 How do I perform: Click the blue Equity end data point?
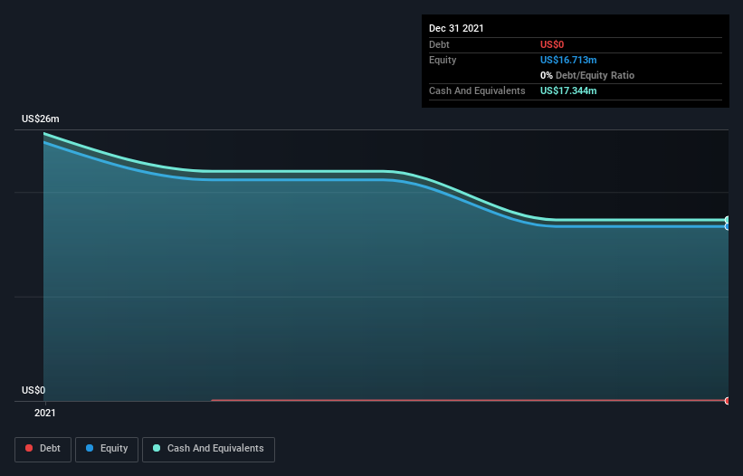pos(728,227)
